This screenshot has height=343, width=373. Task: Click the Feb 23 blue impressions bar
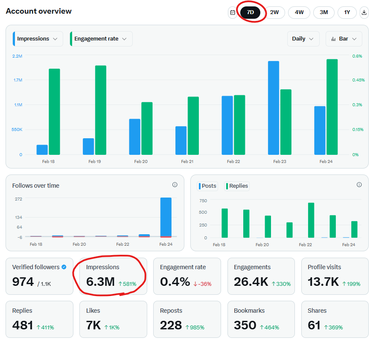(x=274, y=108)
